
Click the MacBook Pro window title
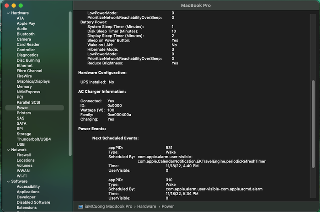pyautogui.click(x=196, y=5)
